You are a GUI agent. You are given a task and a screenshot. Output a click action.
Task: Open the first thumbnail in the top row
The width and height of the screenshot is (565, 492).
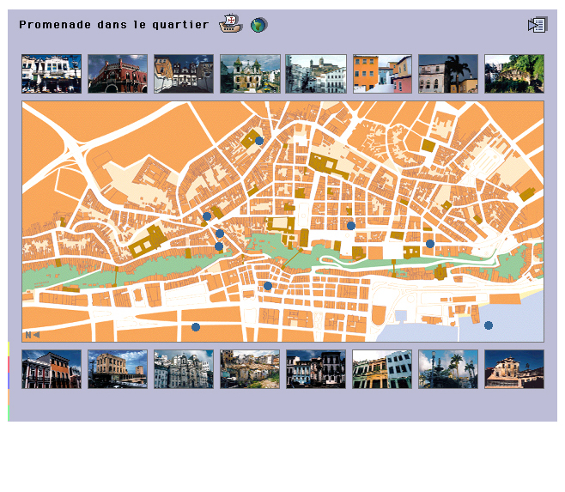[52, 74]
